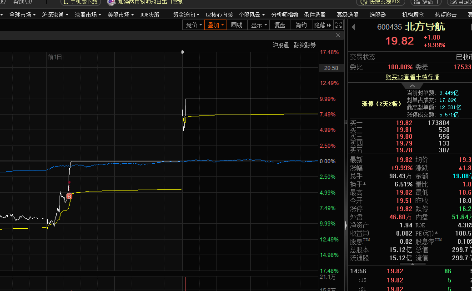This screenshot has height=291, width=472.
Task: Open the 资金流向 dropdown
Action: [x=186, y=15]
